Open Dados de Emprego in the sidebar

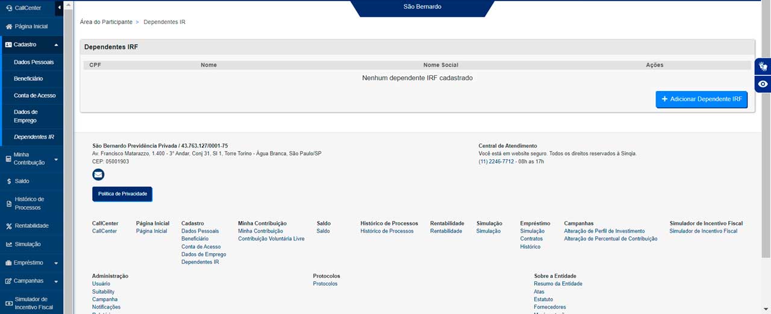pos(26,116)
